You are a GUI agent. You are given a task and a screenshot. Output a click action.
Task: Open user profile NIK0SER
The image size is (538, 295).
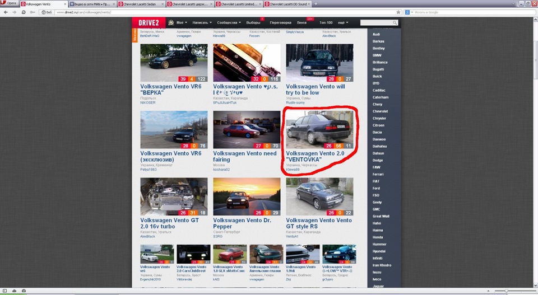click(147, 102)
